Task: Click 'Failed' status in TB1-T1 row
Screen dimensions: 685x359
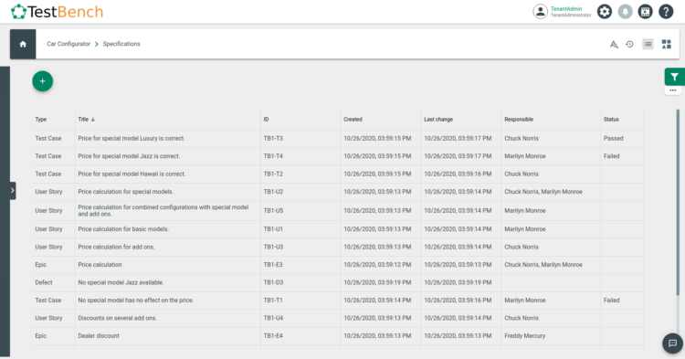Action: (612, 301)
